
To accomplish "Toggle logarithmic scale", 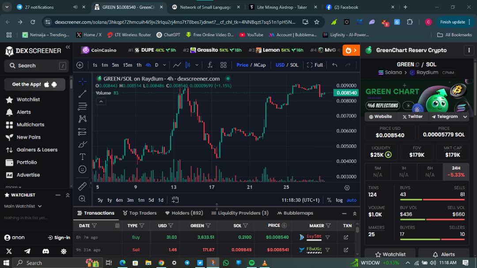I will click(x=339, y=200).
